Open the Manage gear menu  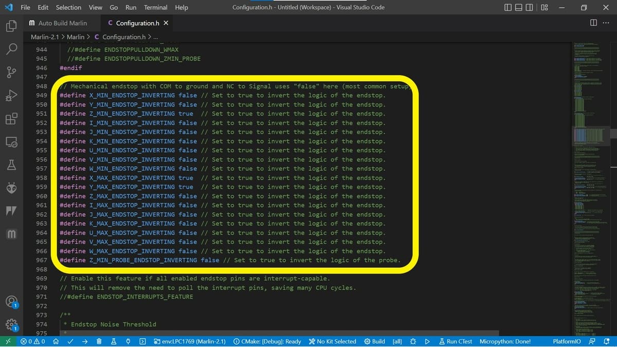click(11, 325)
